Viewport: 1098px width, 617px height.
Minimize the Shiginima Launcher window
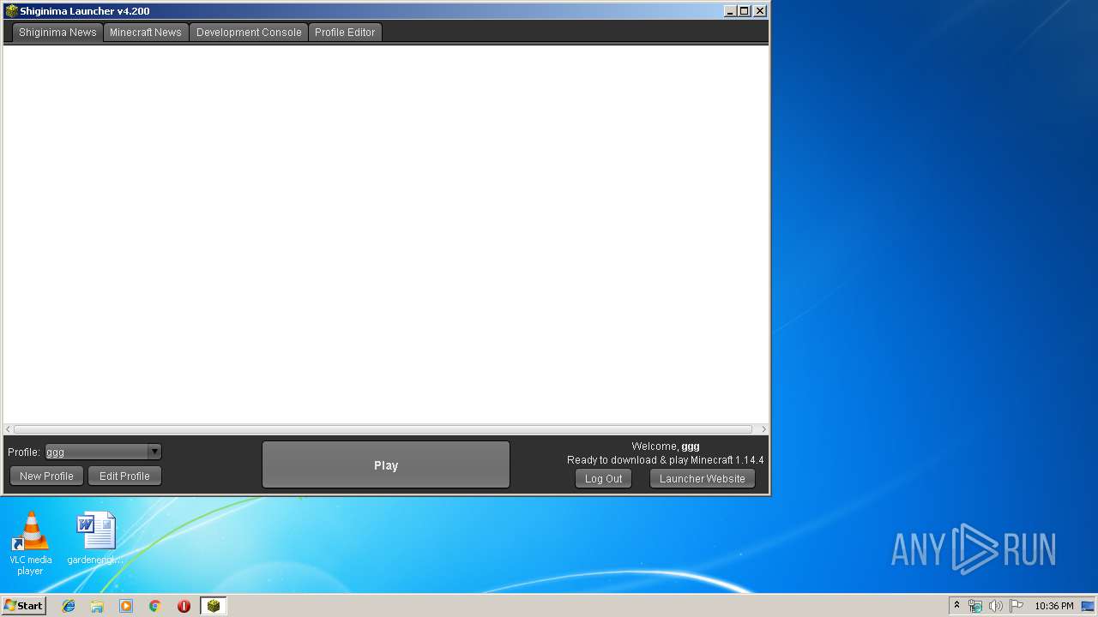(x=730, y=11)
